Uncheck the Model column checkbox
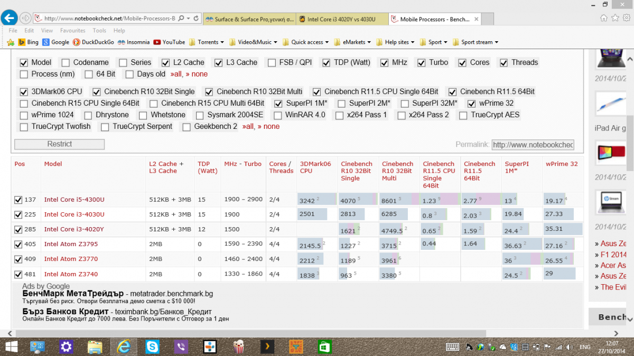Viewport: 634px width, 356px height. [x=23, y=62]
